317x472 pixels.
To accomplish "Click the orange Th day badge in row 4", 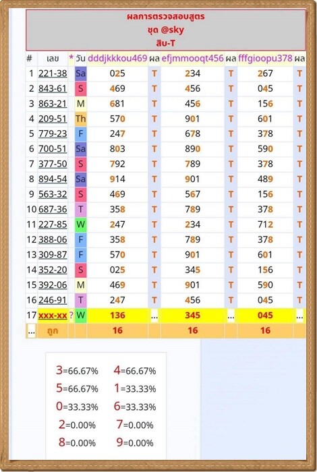I will (x=80, y=119).
